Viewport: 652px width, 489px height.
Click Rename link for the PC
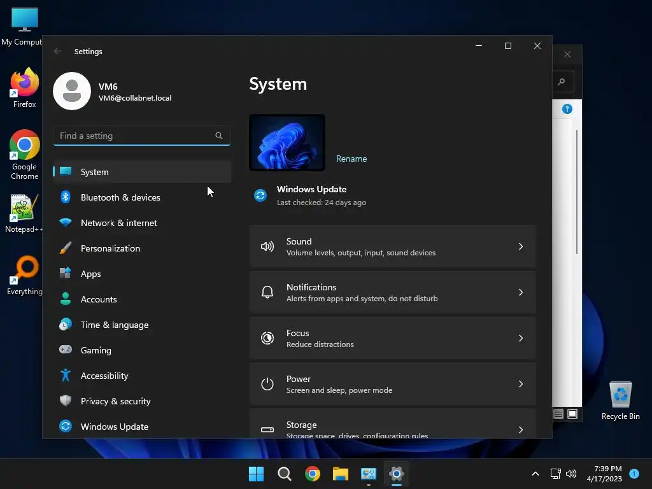[351, 159]
